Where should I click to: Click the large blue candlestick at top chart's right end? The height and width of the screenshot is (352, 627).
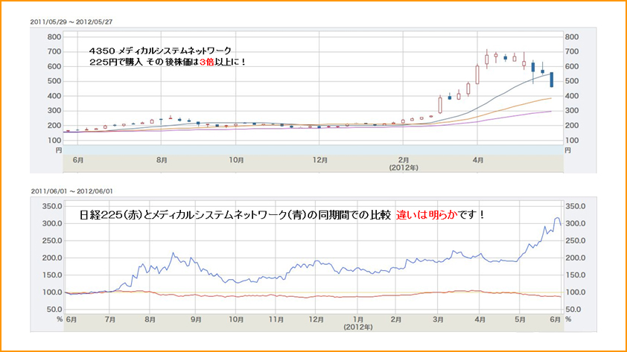[x=552, y=80]
